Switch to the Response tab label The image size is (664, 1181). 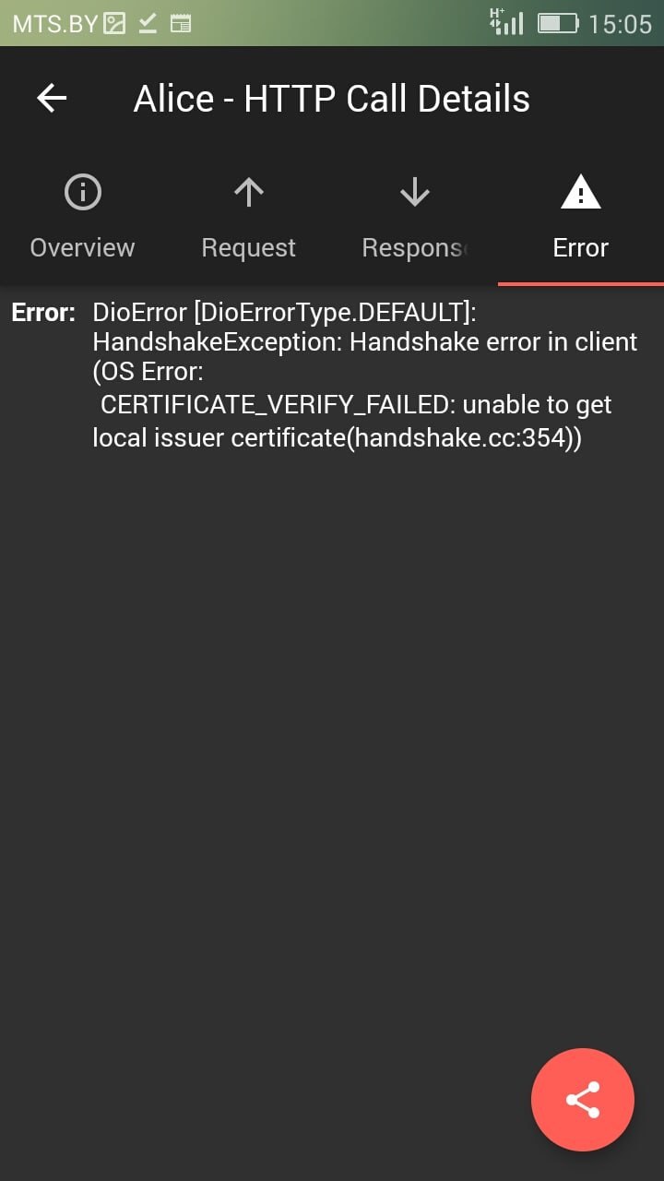point(416,247)
